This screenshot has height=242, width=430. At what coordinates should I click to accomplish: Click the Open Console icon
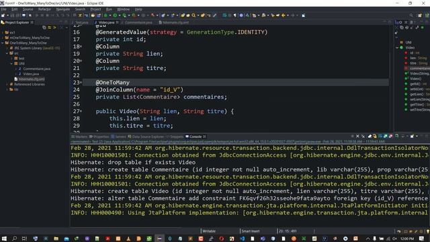coord(412,136)
